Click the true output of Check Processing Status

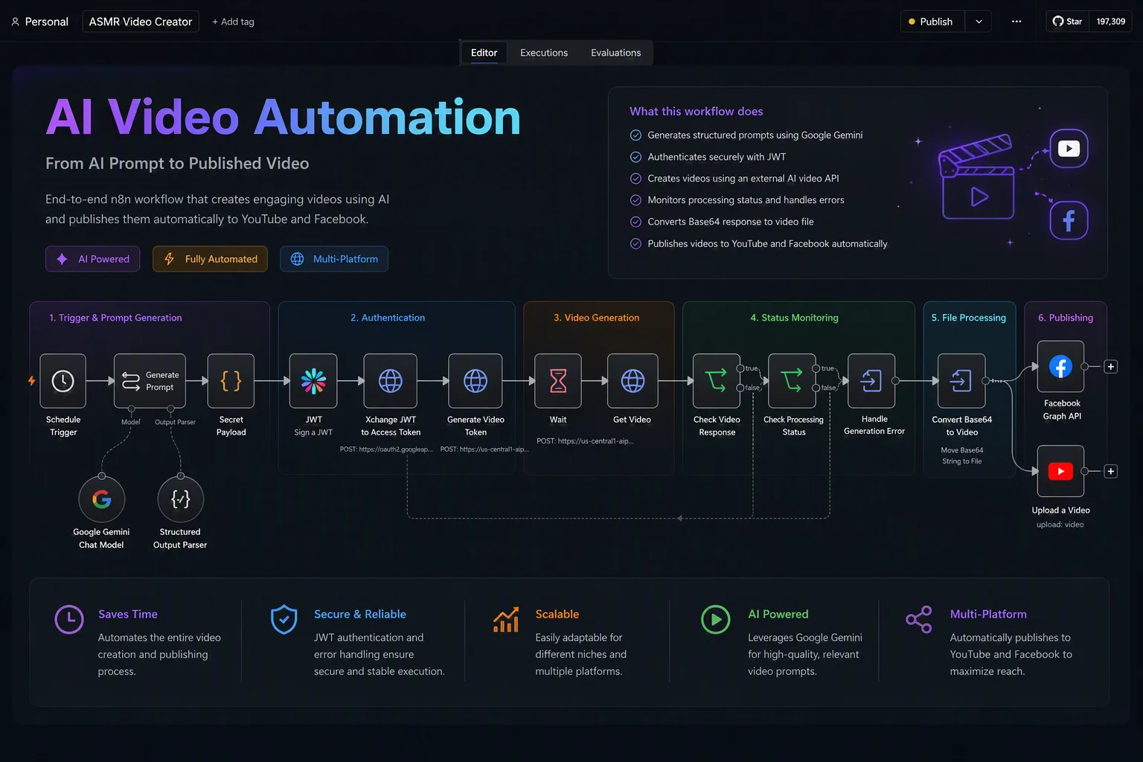816,368
